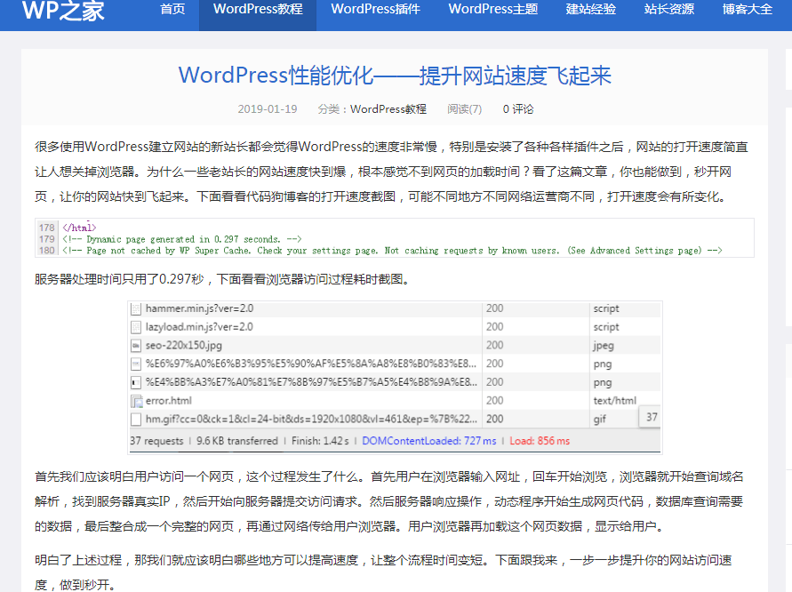Open the 博客大全 menu item
Image resolution: width=792 pixels, height=592 pixels.
point(747,9)
